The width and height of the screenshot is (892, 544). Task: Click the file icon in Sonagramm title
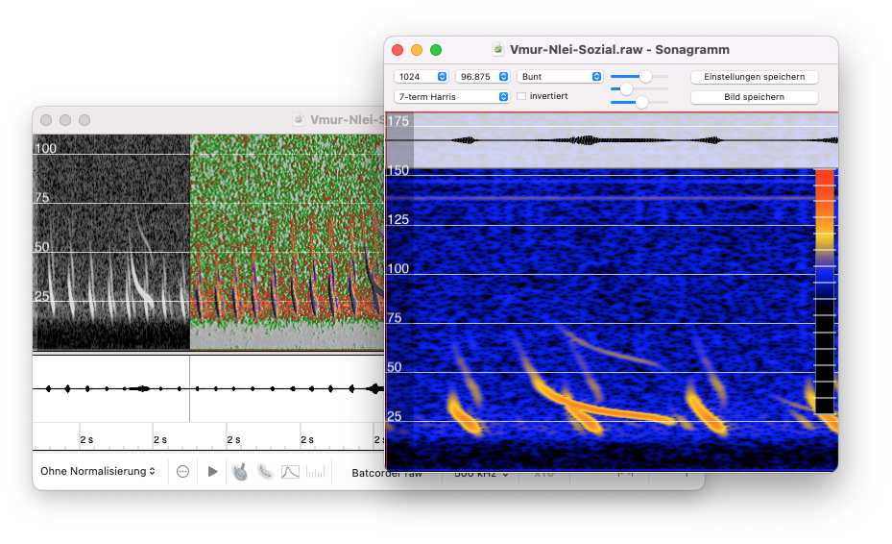tap(498, 49)
